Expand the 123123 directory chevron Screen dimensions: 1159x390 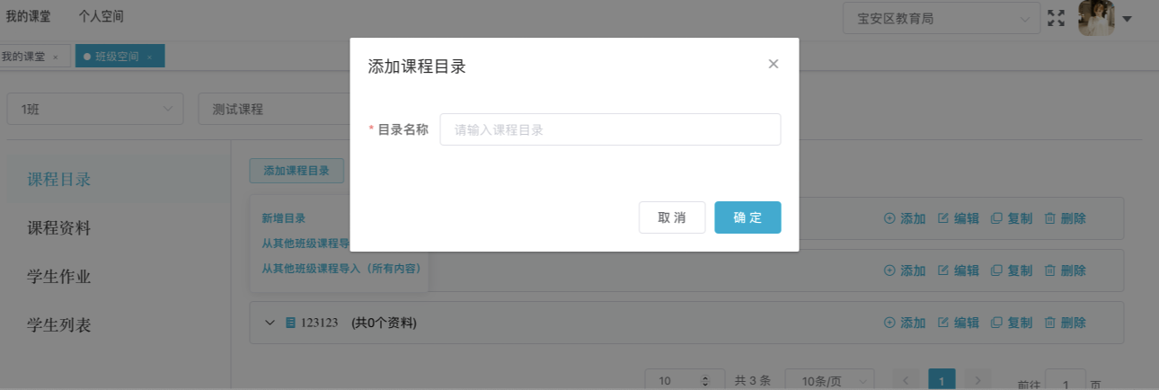click(x=270, y=323)
